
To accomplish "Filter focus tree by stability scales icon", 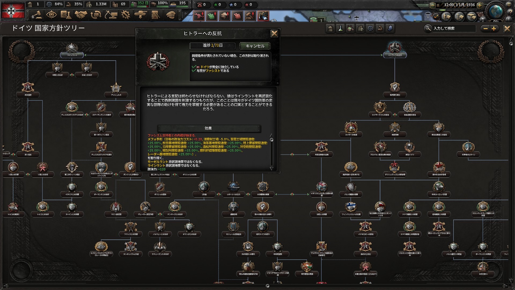I will point(370,28).
